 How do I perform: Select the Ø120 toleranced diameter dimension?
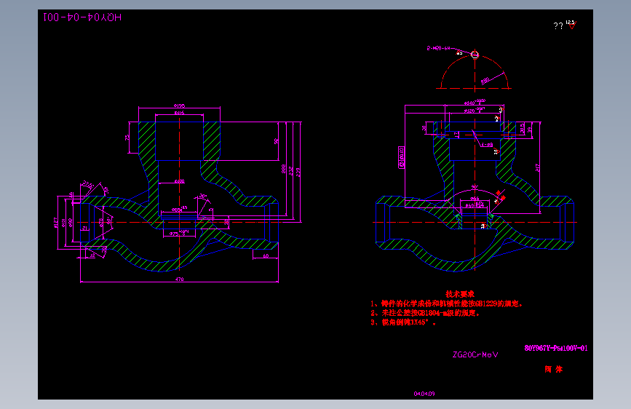pos(475,110)
